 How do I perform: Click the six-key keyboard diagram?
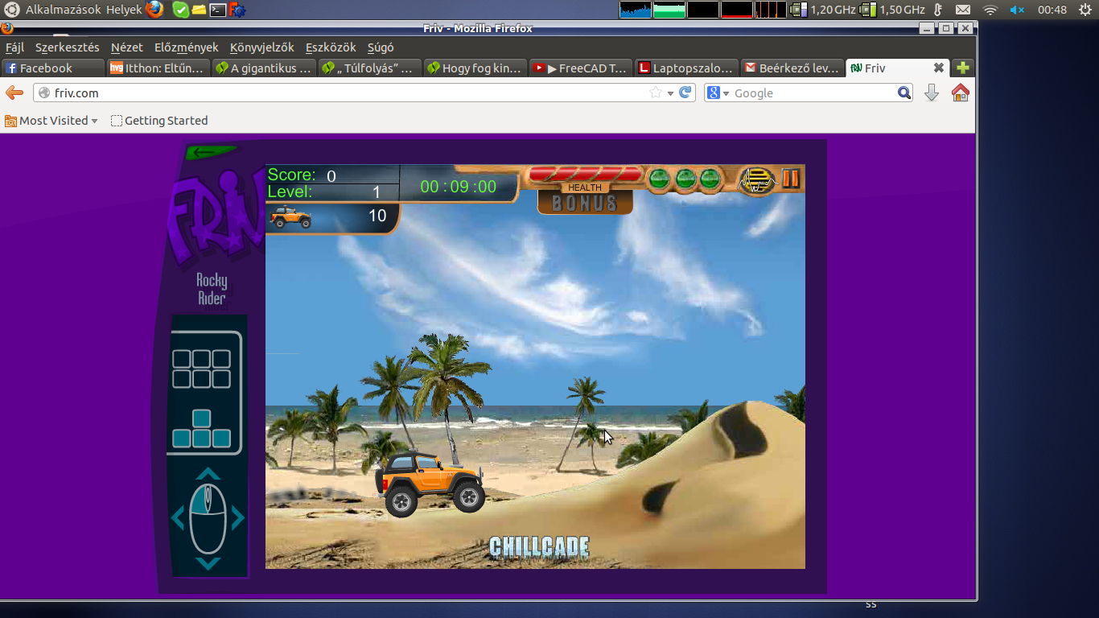point(201,369)
